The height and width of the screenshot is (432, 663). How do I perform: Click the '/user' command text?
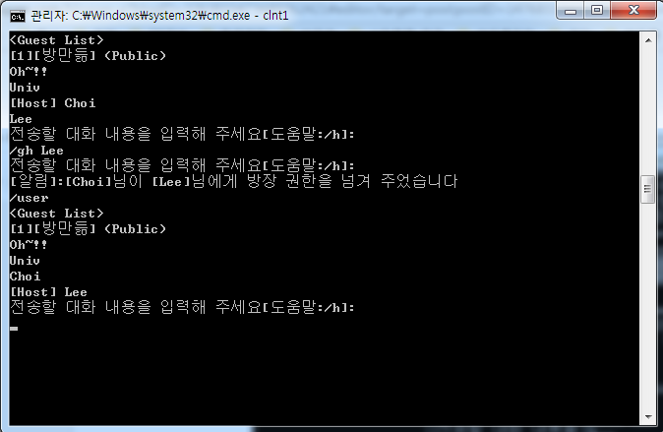click(29, 198)
